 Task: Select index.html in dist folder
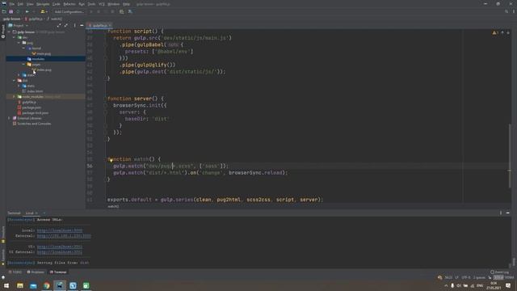coord(35,91)
